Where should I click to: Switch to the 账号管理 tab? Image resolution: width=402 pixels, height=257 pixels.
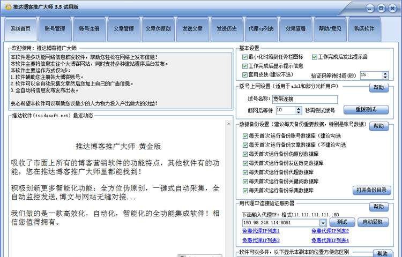[55, 29]
